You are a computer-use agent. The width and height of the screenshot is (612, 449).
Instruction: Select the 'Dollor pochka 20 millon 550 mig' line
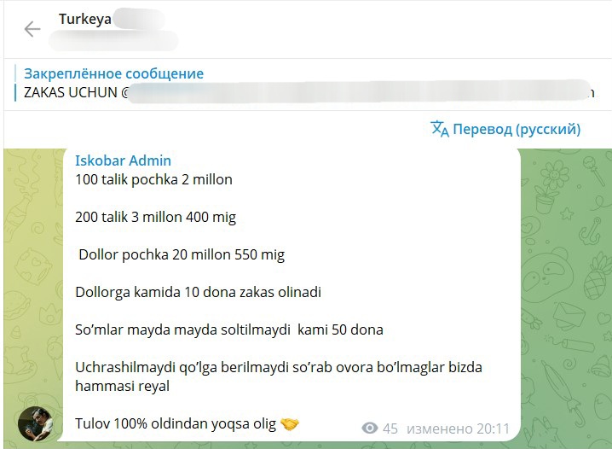[x=182, y=254]
